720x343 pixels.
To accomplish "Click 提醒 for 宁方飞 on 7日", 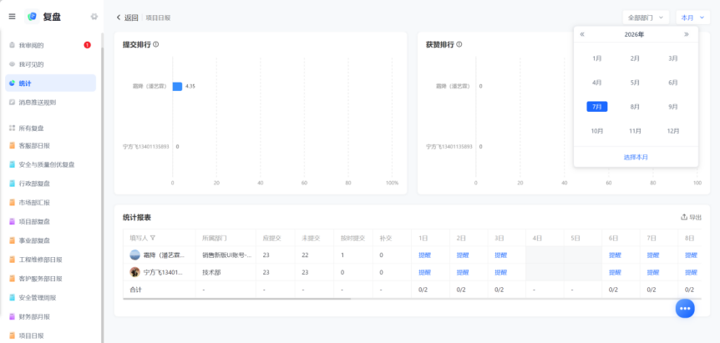I will coord(652,272).
